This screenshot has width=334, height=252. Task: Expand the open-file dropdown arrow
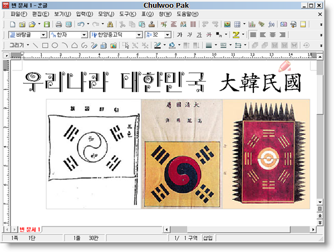click(39, 24)
